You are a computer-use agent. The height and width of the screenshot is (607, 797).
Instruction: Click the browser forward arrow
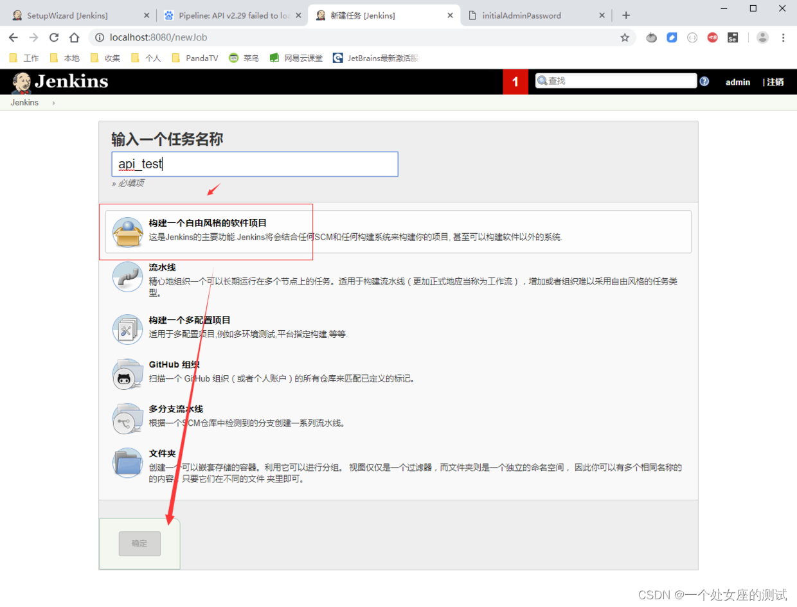[33, 37]
